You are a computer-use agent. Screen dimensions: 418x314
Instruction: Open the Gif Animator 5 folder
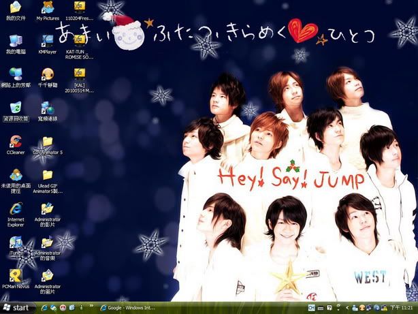tap(47, 142)
